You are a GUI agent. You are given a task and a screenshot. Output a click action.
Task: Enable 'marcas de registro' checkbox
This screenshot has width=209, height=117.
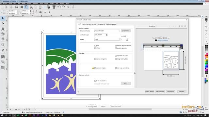click(95, 59)
